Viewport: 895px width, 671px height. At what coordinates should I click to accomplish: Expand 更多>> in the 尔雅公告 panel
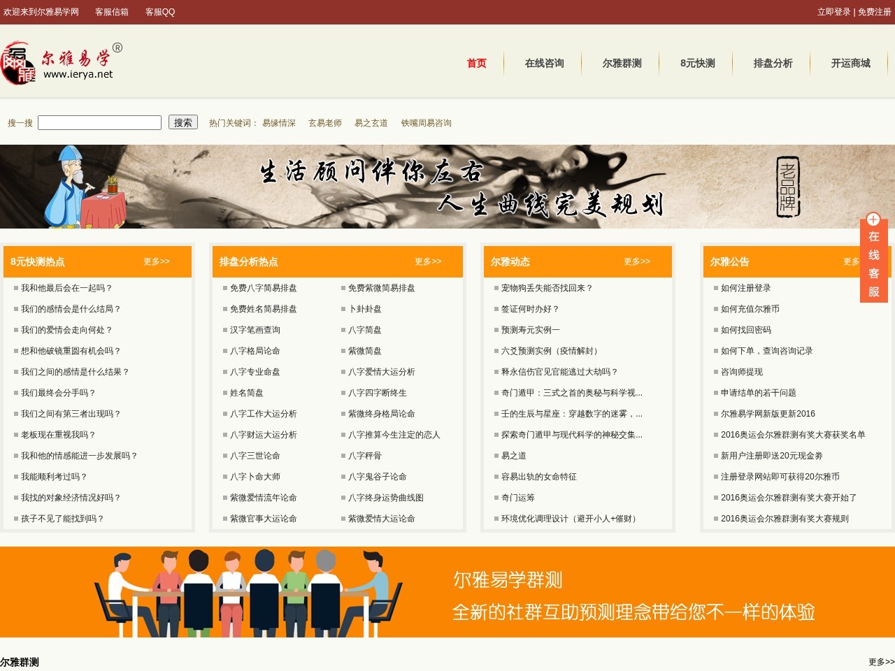pyautogui.click(x=853, y=261)
